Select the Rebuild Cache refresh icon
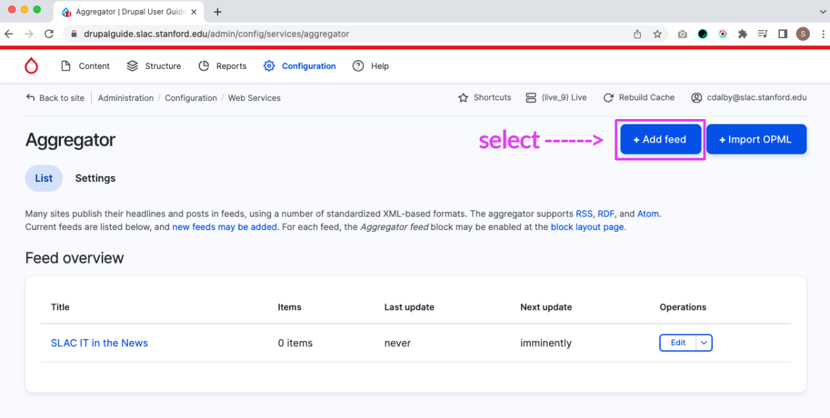Screen dimensions: 830x418 pos(608,97)
